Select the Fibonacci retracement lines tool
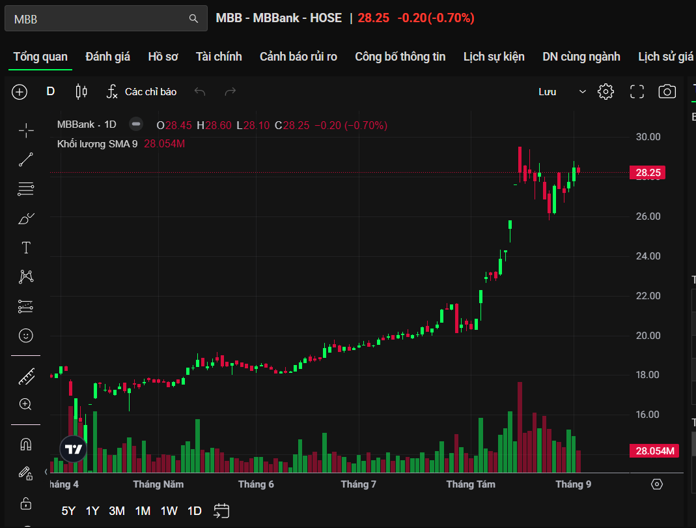 26,189
